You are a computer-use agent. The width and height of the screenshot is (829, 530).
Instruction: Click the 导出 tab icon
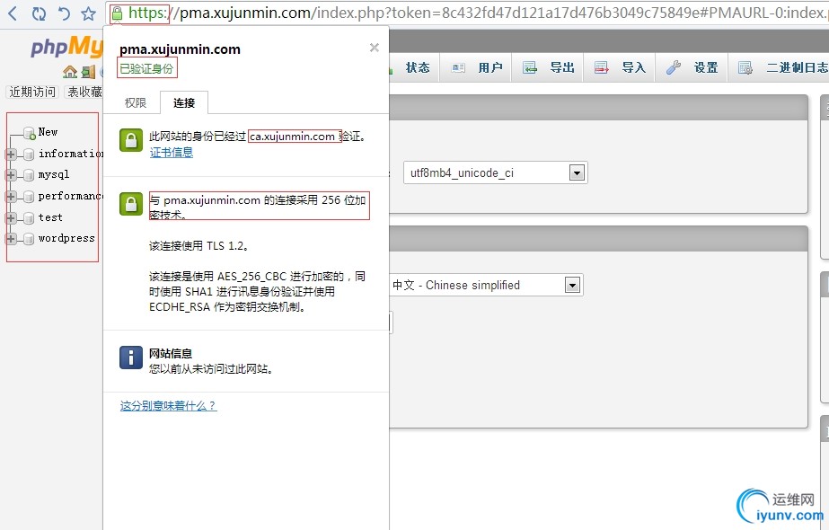529,67
